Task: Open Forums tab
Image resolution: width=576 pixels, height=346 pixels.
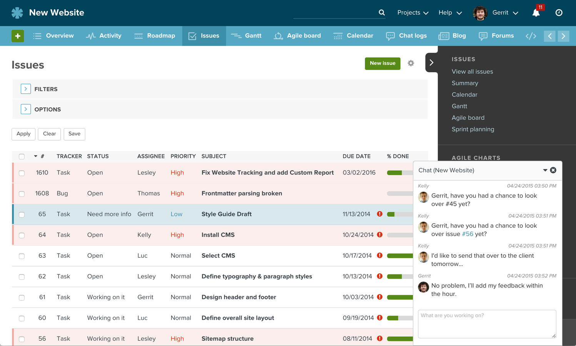Action: (x=496, y=36)
